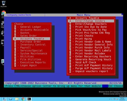Select the Utilities row marked with letter U
Screen dimensions: 127x101
tap(32, 56)
